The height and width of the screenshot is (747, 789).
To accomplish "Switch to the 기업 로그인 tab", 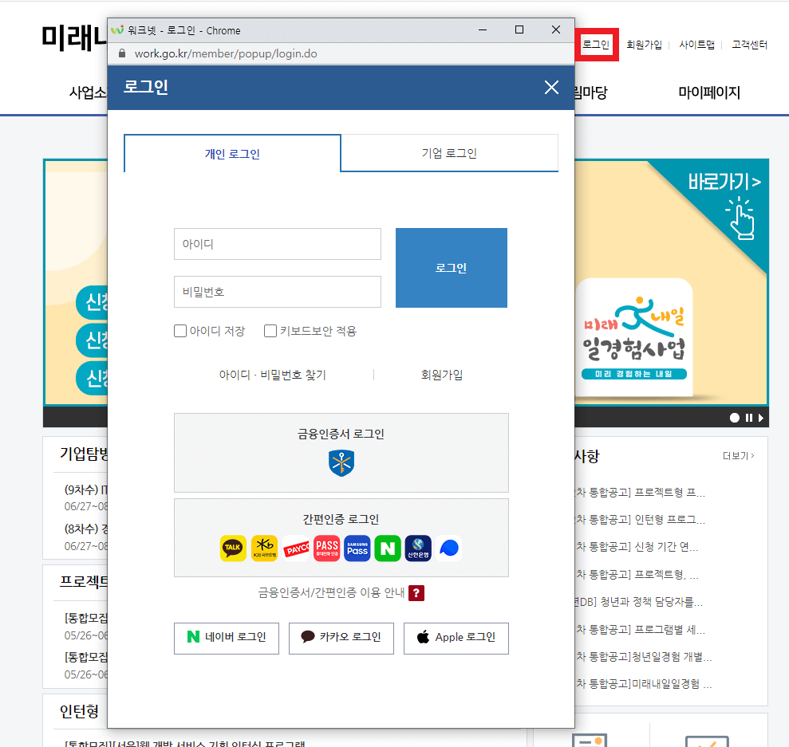I will (x=449, y=153).
